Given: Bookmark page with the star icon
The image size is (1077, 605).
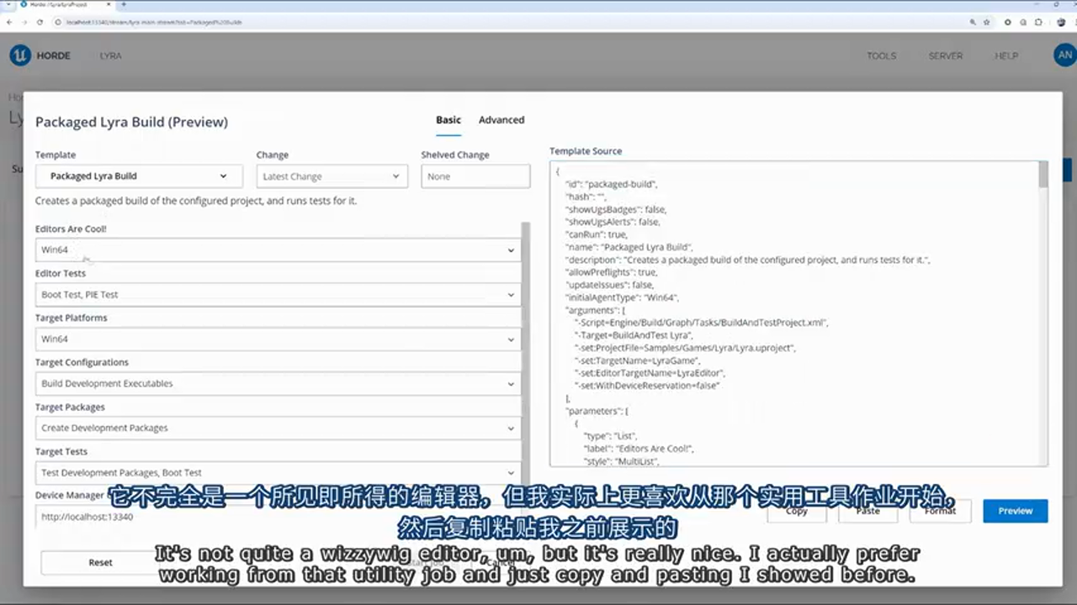Looking at the screenshot, I should pyautogui.click(x=985, y=22).
